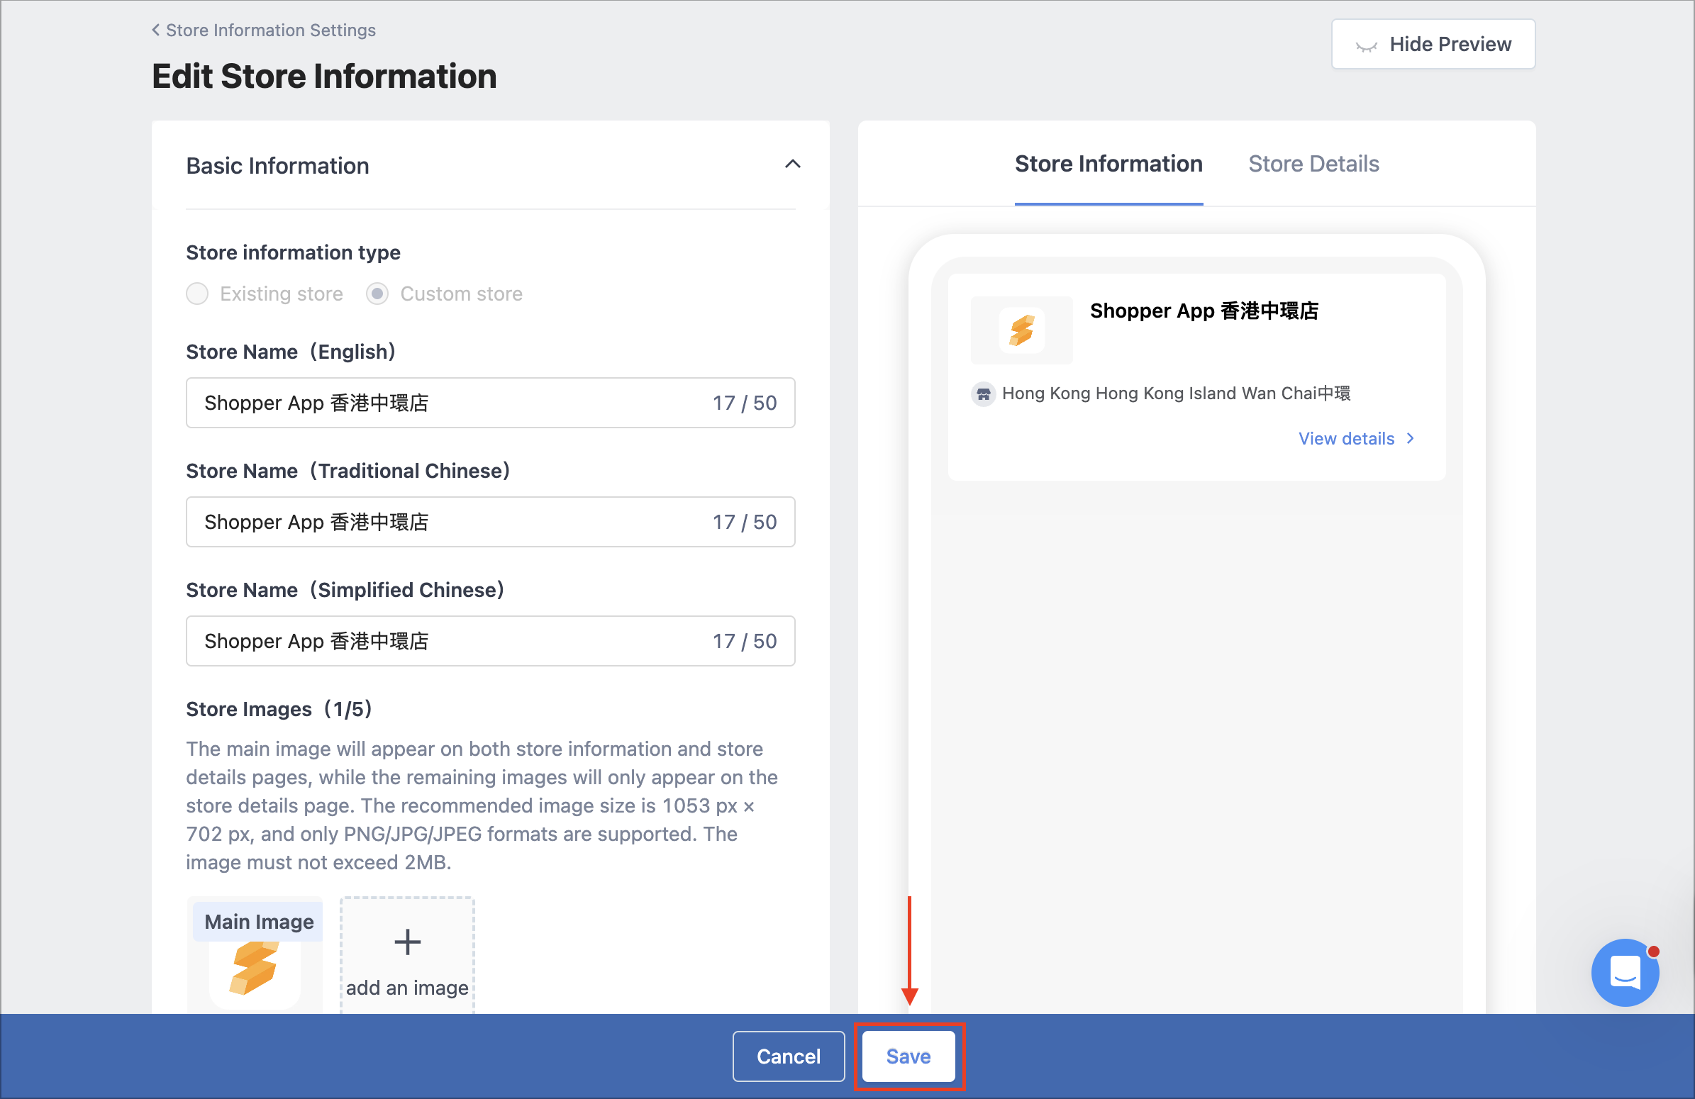Switch to the Store Information preview tab
This screenshot has width=1695, height=1099.
[1108, 164]
